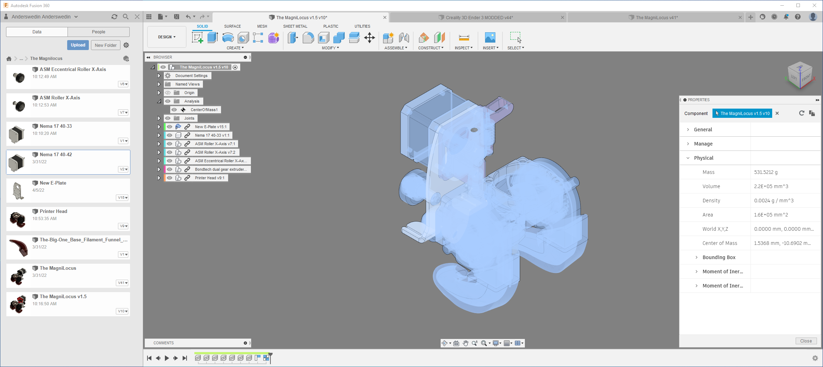Select the Fillet tool

pos(308,37)
